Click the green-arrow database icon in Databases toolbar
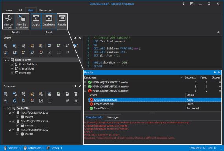Screen dimensions: 224x151 coord(59,94)
